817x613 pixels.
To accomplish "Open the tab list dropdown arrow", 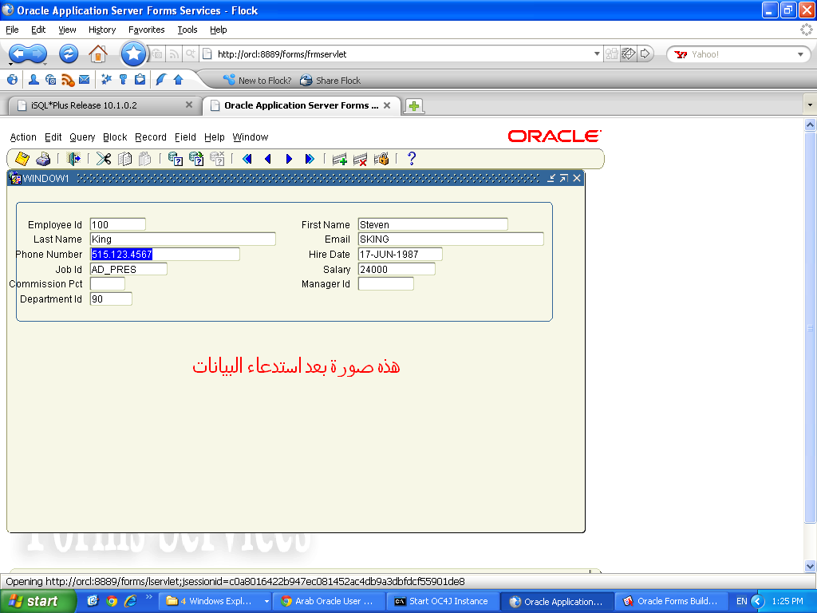I will click(810, 105).
